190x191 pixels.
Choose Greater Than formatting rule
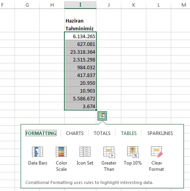pyautogui.click(x=109, y=159)
